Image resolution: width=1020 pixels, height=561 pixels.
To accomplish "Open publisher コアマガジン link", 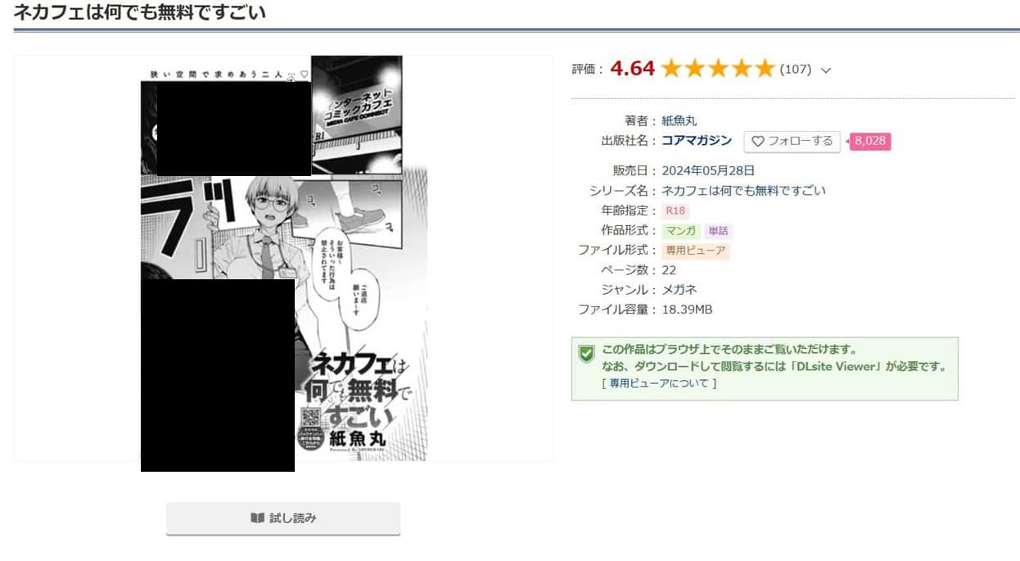I will (x=697, y=141).
